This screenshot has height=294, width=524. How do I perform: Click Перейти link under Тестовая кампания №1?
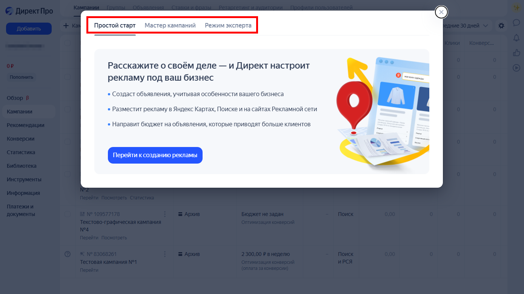(x=89, y=270)
